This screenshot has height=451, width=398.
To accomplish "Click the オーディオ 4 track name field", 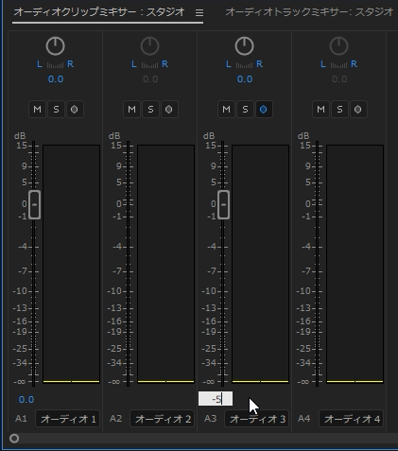I will [352, 419].
